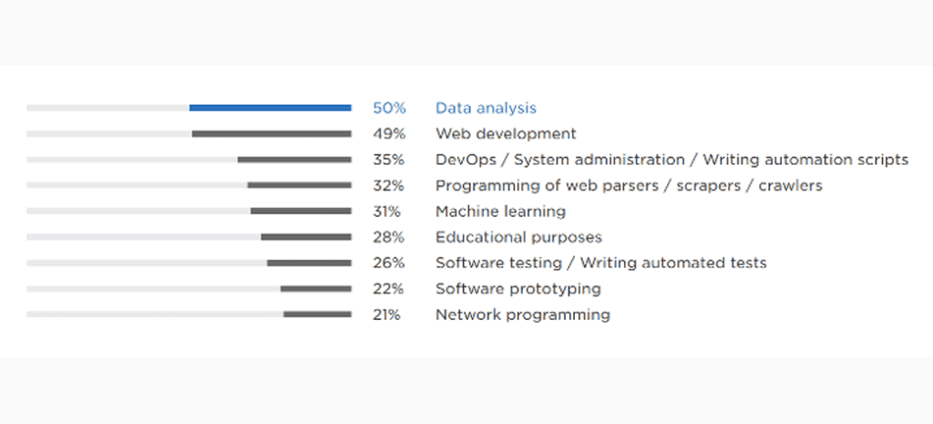Click the blue Data analysis bar
Screen dimensions: 933x424
click(x=270, y=108)
